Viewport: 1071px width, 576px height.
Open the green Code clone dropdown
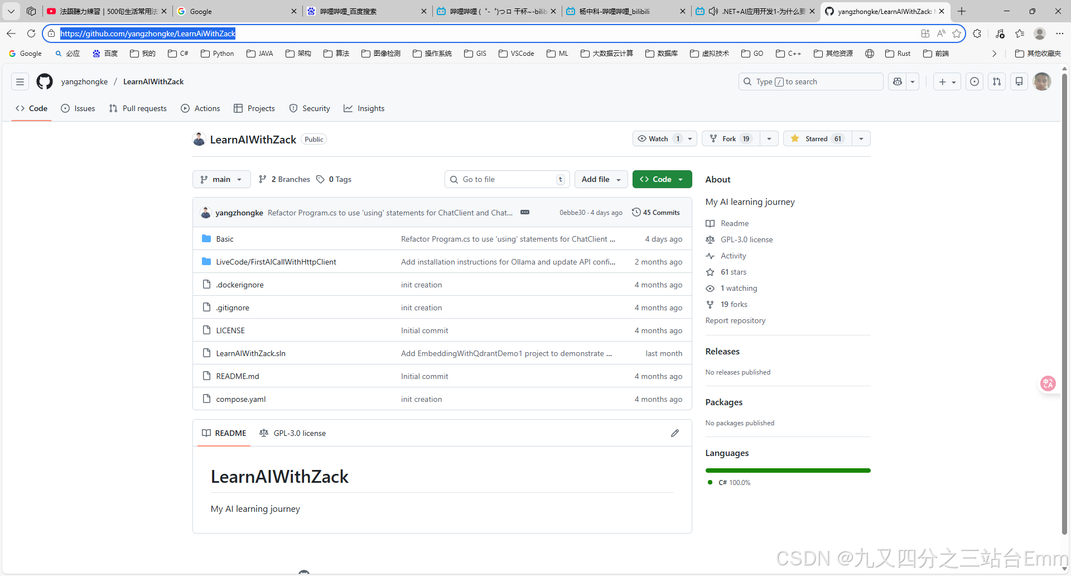(x=662, y=179)
